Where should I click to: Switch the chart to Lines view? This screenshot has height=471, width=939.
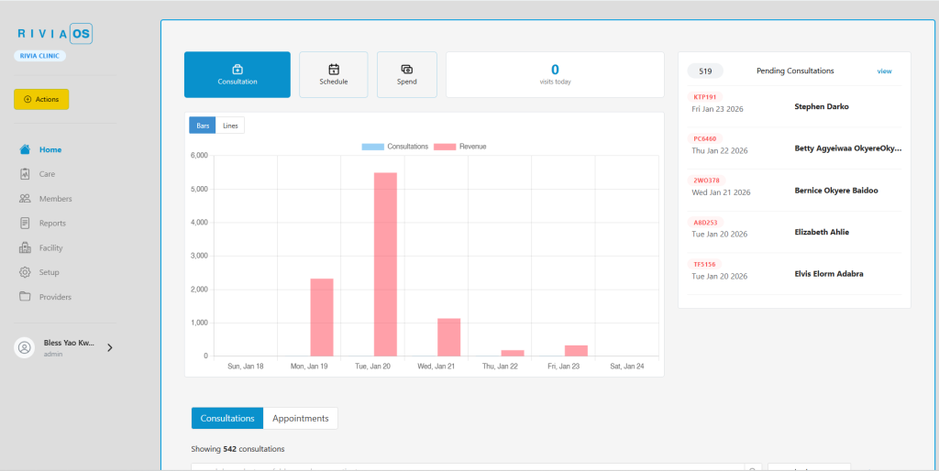point(230,126)
